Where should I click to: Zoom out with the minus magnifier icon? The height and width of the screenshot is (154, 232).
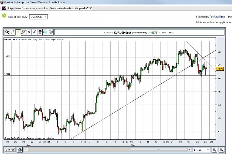(x=214, y=150)
